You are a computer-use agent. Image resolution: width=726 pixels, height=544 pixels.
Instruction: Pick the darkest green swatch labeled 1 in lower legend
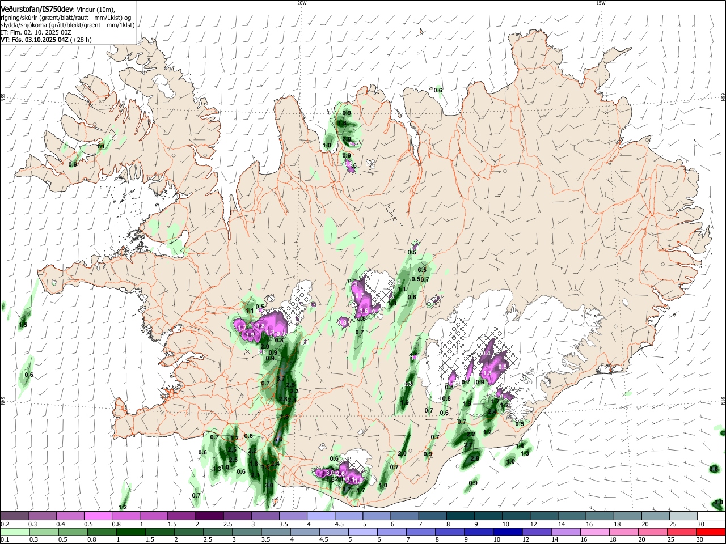(131, 532)
